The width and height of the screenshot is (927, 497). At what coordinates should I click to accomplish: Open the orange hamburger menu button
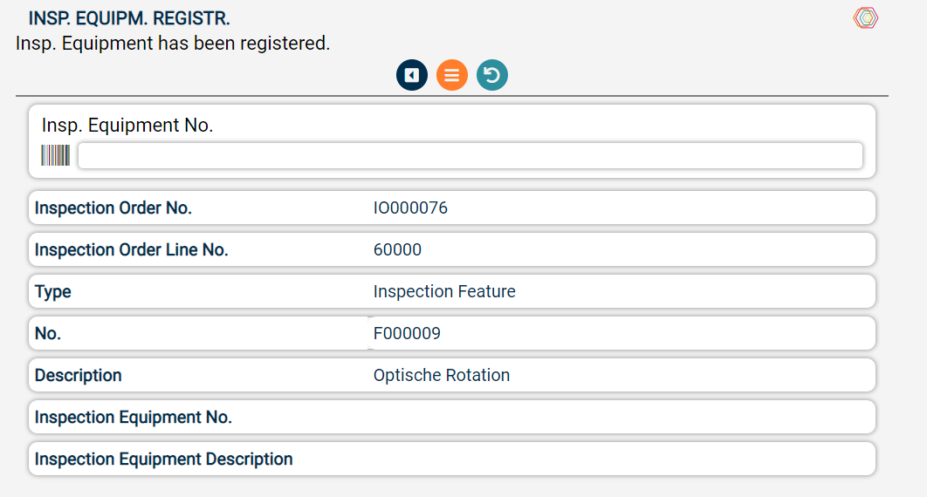click(x=451, y=75)
